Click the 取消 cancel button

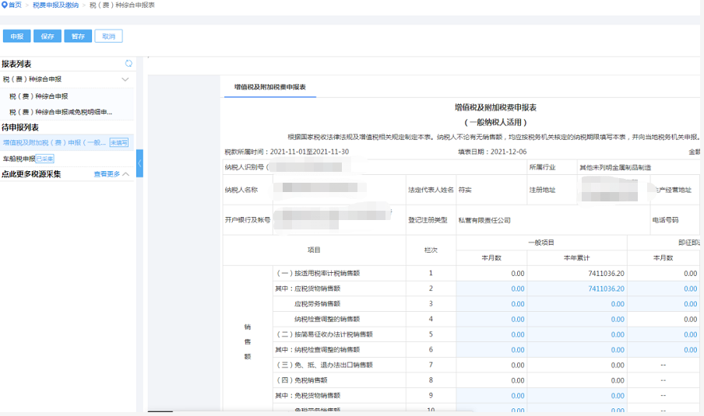point(108,37)
